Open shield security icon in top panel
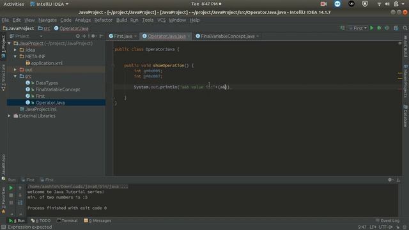This screenshot has height=230, width=409. [365, 4]
